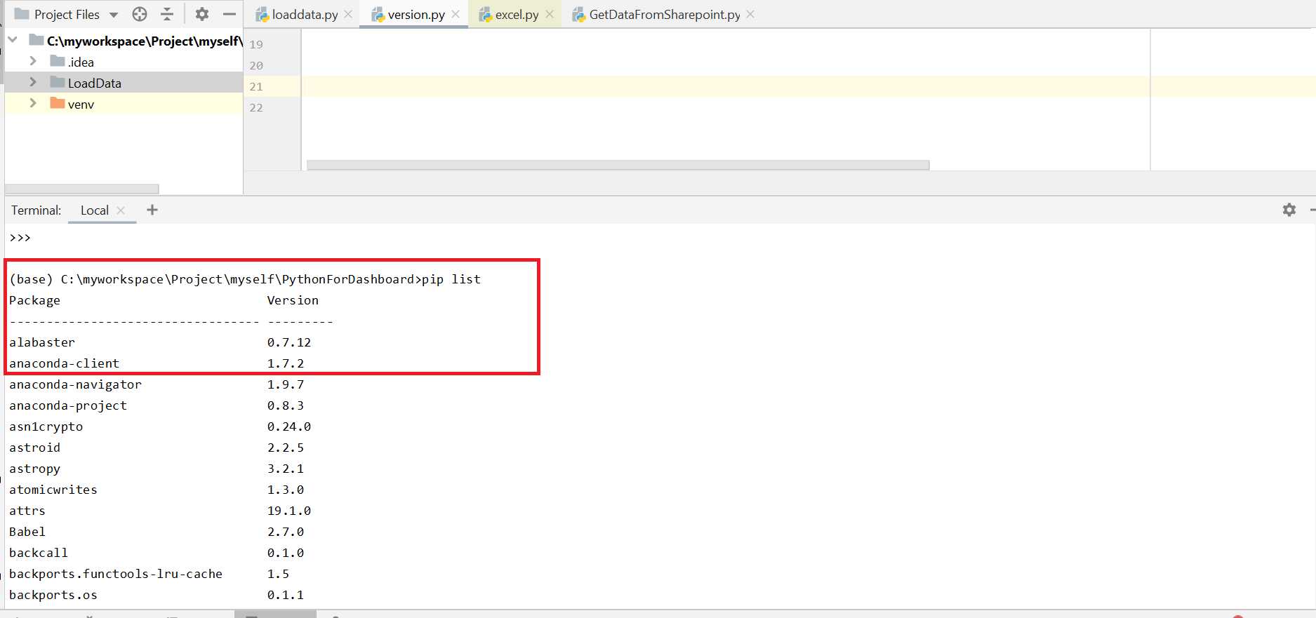Click the editor horizontal scrollbar
Screen dimensions: 1316x618
[x=618, y=165]
